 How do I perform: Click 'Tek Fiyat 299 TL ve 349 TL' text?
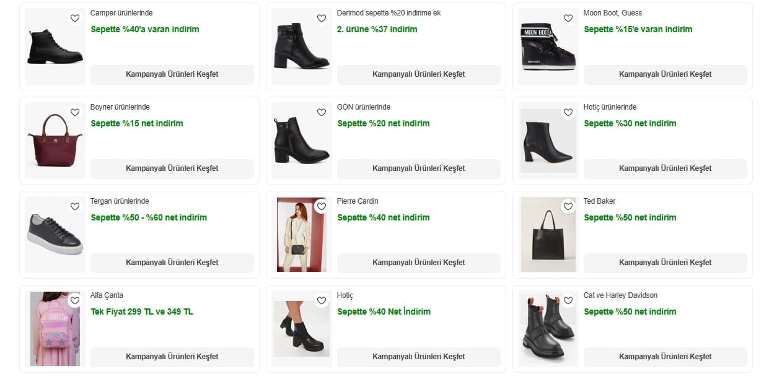142,311
